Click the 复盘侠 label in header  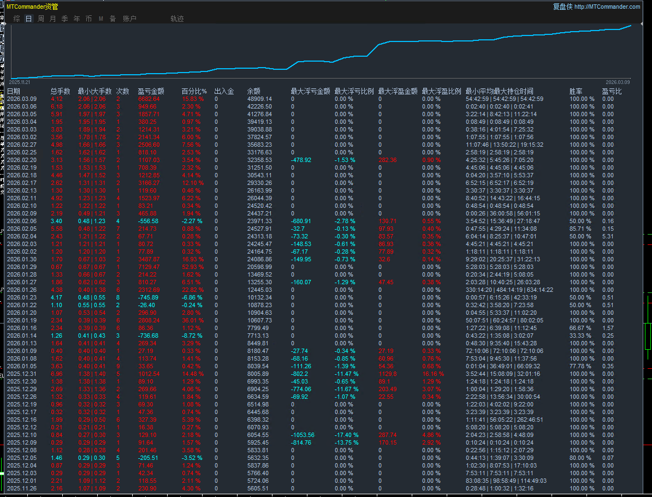click(x=562, y=7)
